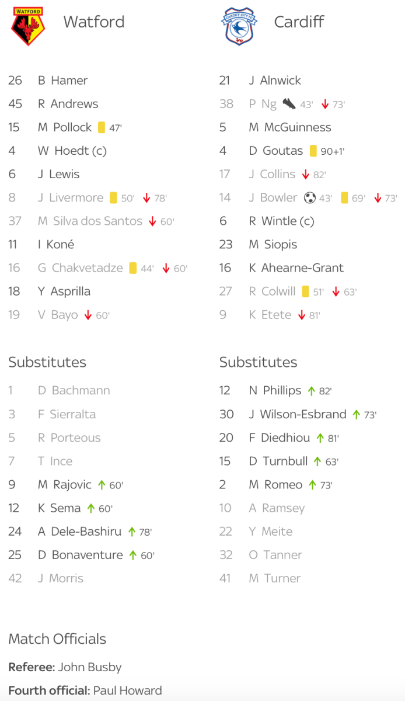Image resolution: width=405 pixels, height=701 pixels.
Task: Open the Cardiff team name heading
Action: coord(299,22)
